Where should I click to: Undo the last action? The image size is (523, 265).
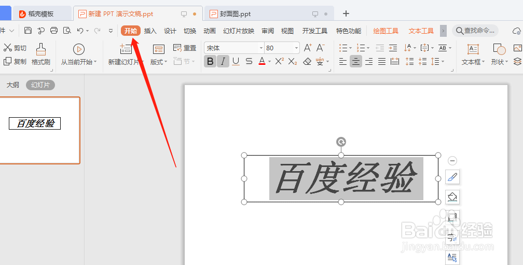(80, 31)
